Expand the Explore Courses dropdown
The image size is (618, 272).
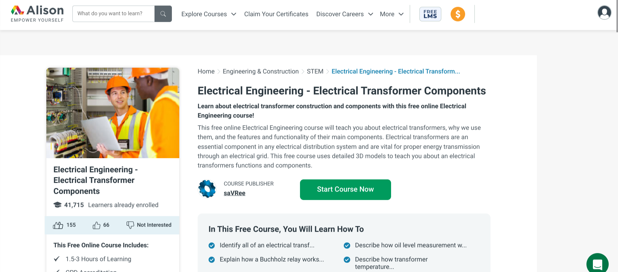click(x=208, y=14)
